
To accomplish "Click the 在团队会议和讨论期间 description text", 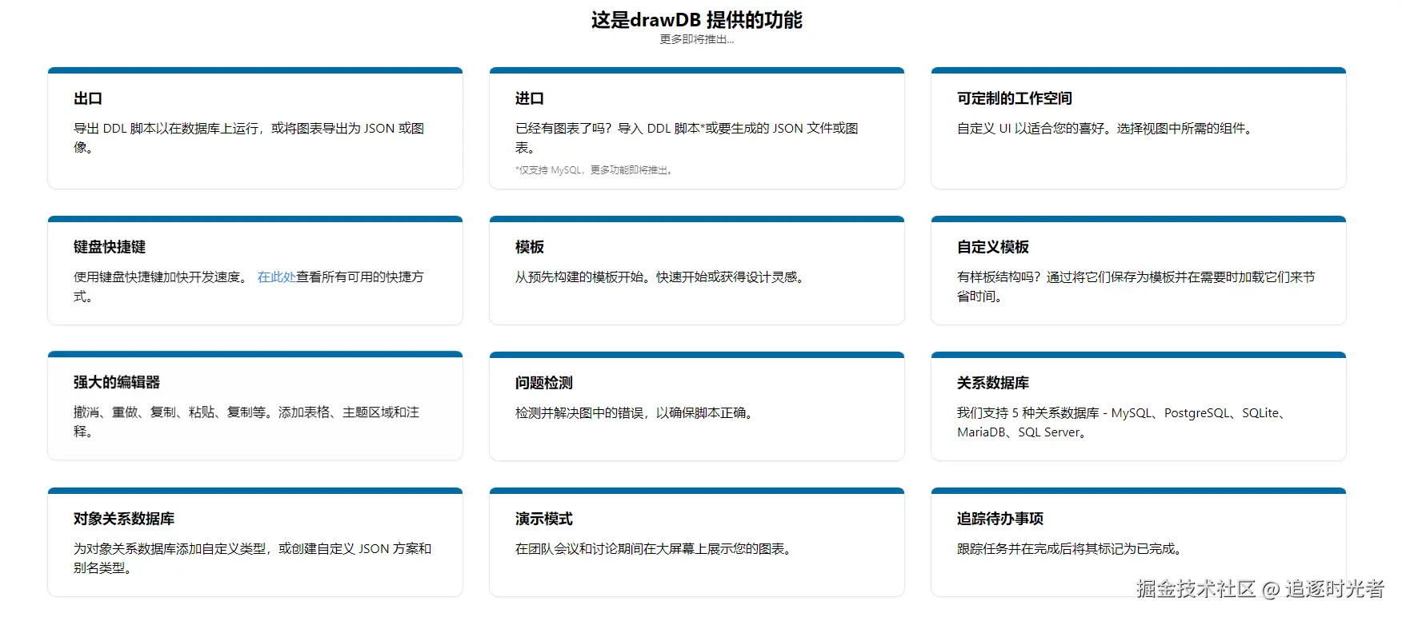I will coord(655,548).
